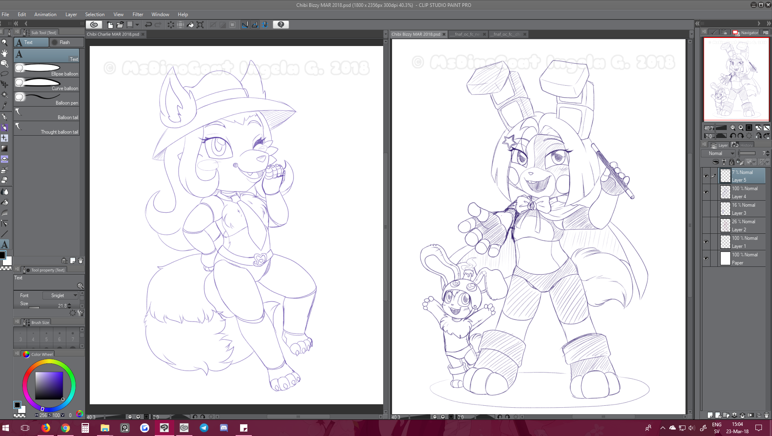Screen dimensions: 772x436
Task: Select the Move layer tool
Action: [4, 84]
